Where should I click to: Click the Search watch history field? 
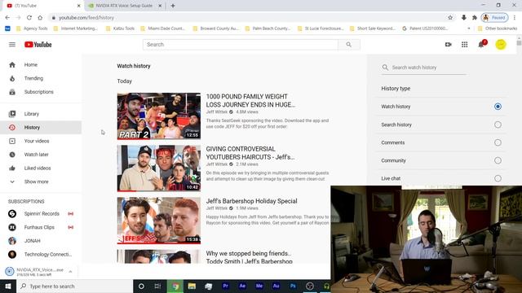click(x=423, y=68)
